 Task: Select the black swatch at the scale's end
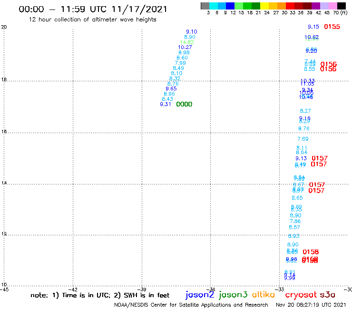(x=342, y=6)
